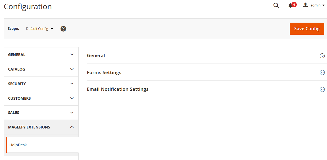Open the Forms Settings section title

tap(104, 72)
